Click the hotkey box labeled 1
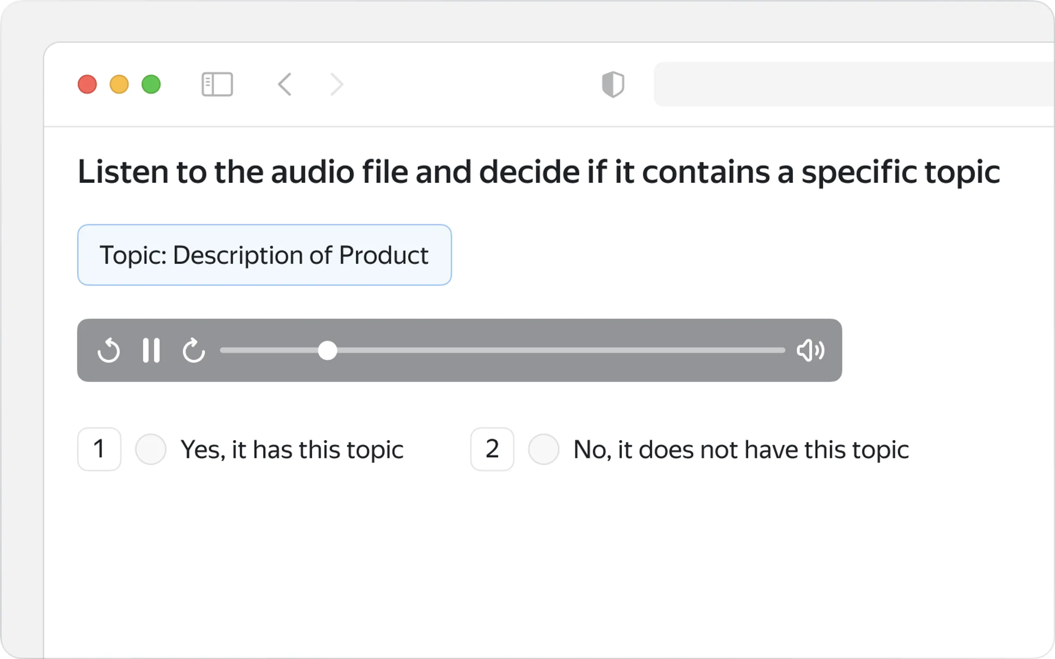The height and width of the screenshot is (659, 1055). 99,449
